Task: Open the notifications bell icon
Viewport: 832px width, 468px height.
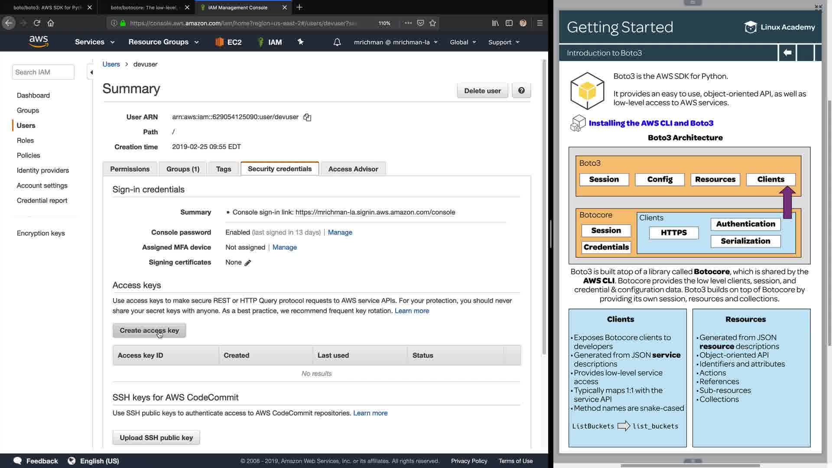Action: pos(337,42)
